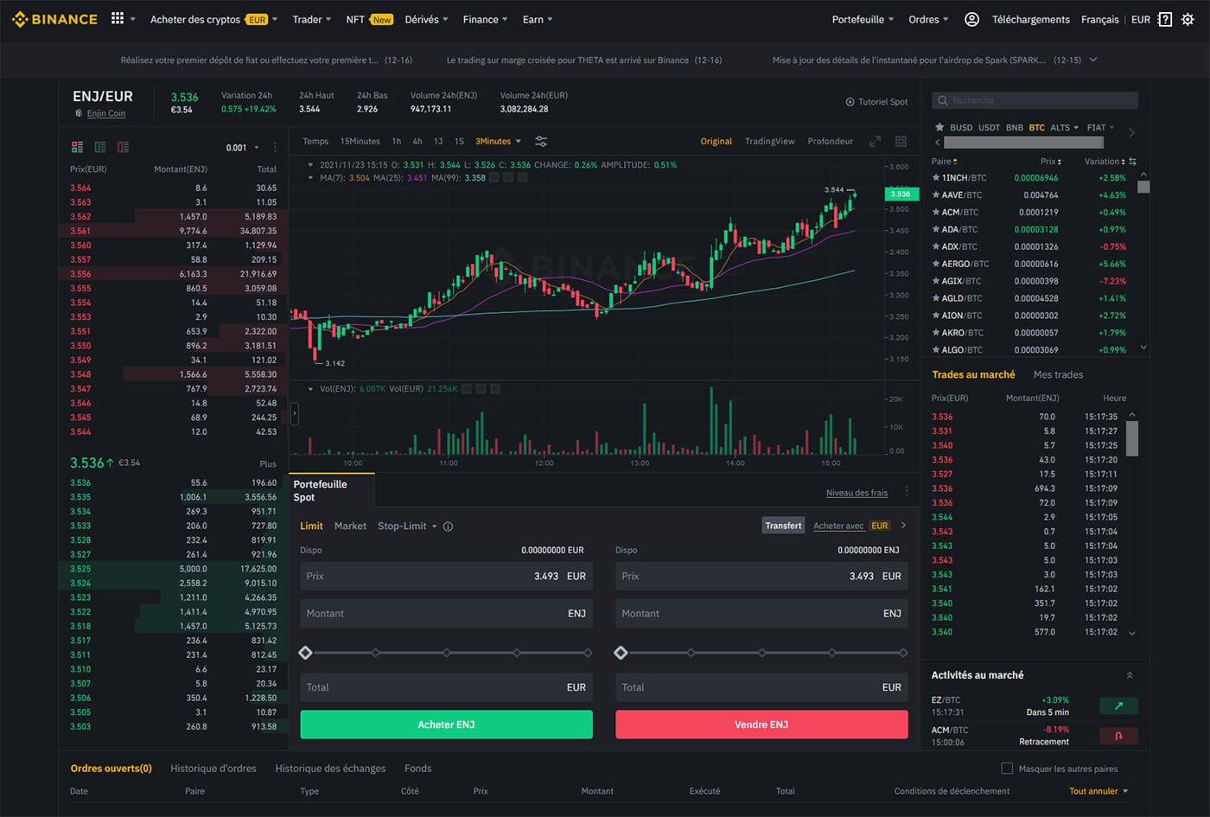The width and height of the screenshot is (1210, 817).
Task: Open the FIAT markets dropdown
Action: (1101, 127)
